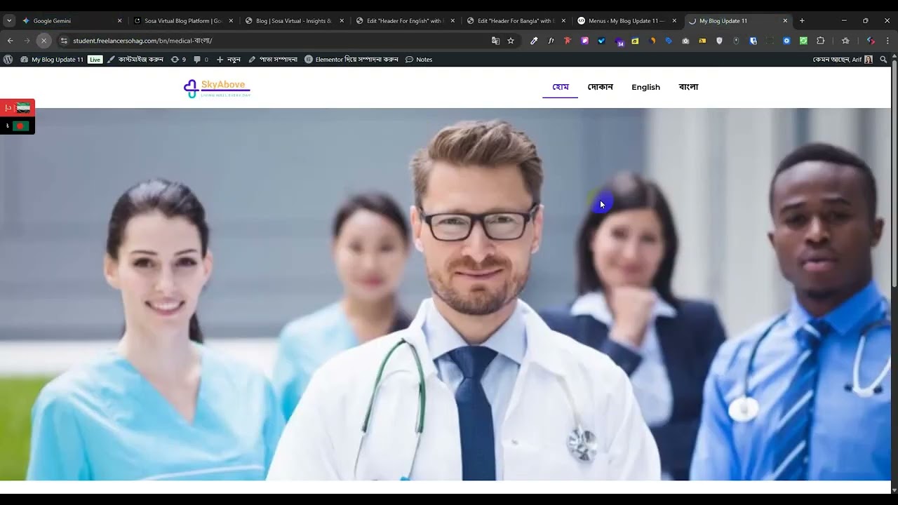Open a new browser tab
The width and height of the screenshot is (898, 505).
click(802, 21)
